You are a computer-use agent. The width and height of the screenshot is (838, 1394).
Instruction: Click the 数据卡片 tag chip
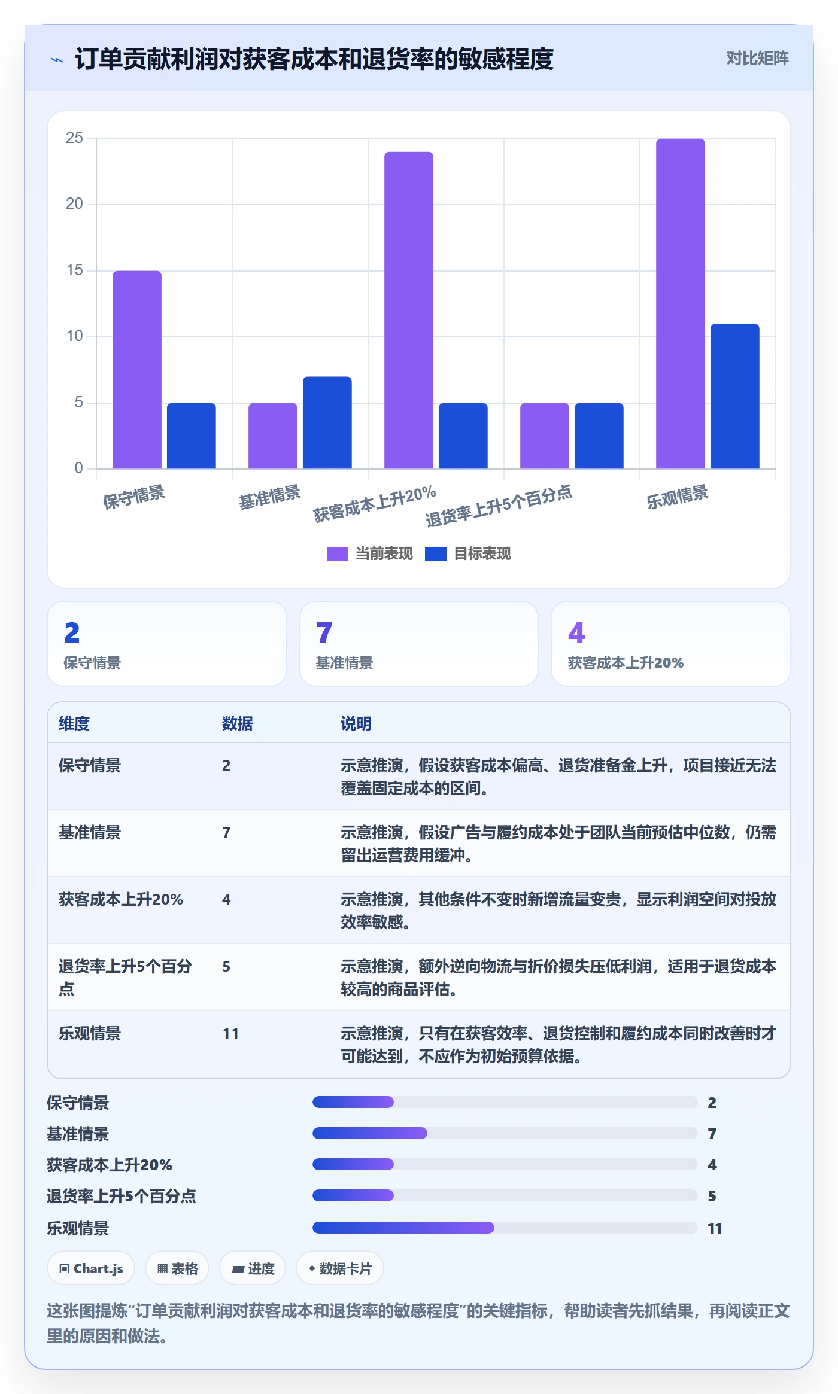click(x=339, y=1268)
